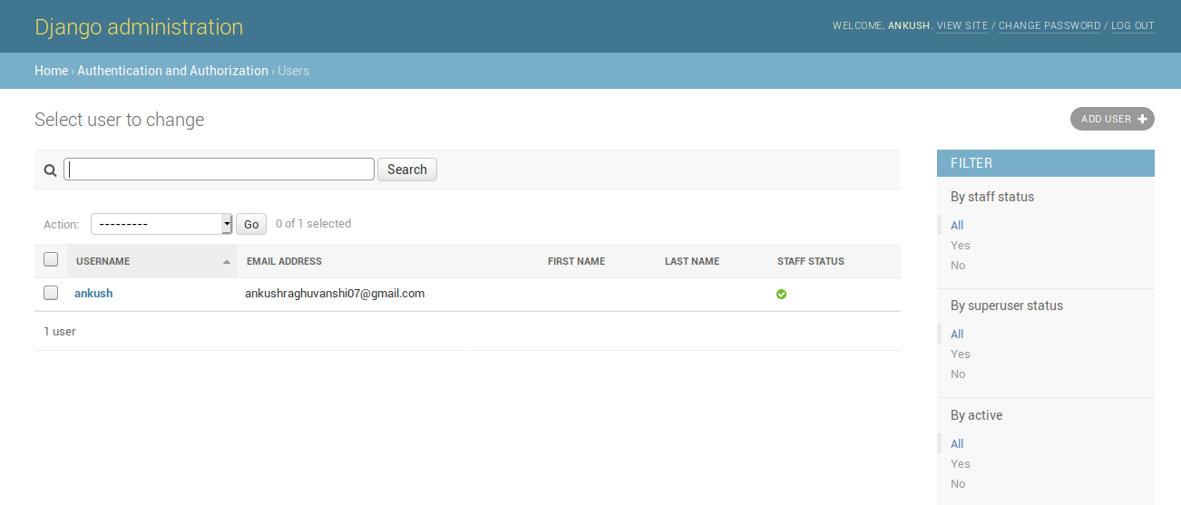Click the FILTER panel header
Screen dimensions: 1181x505
pos(1046,163)
